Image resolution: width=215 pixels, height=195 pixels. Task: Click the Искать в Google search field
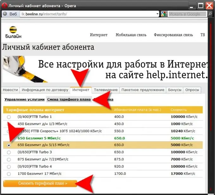187,14
